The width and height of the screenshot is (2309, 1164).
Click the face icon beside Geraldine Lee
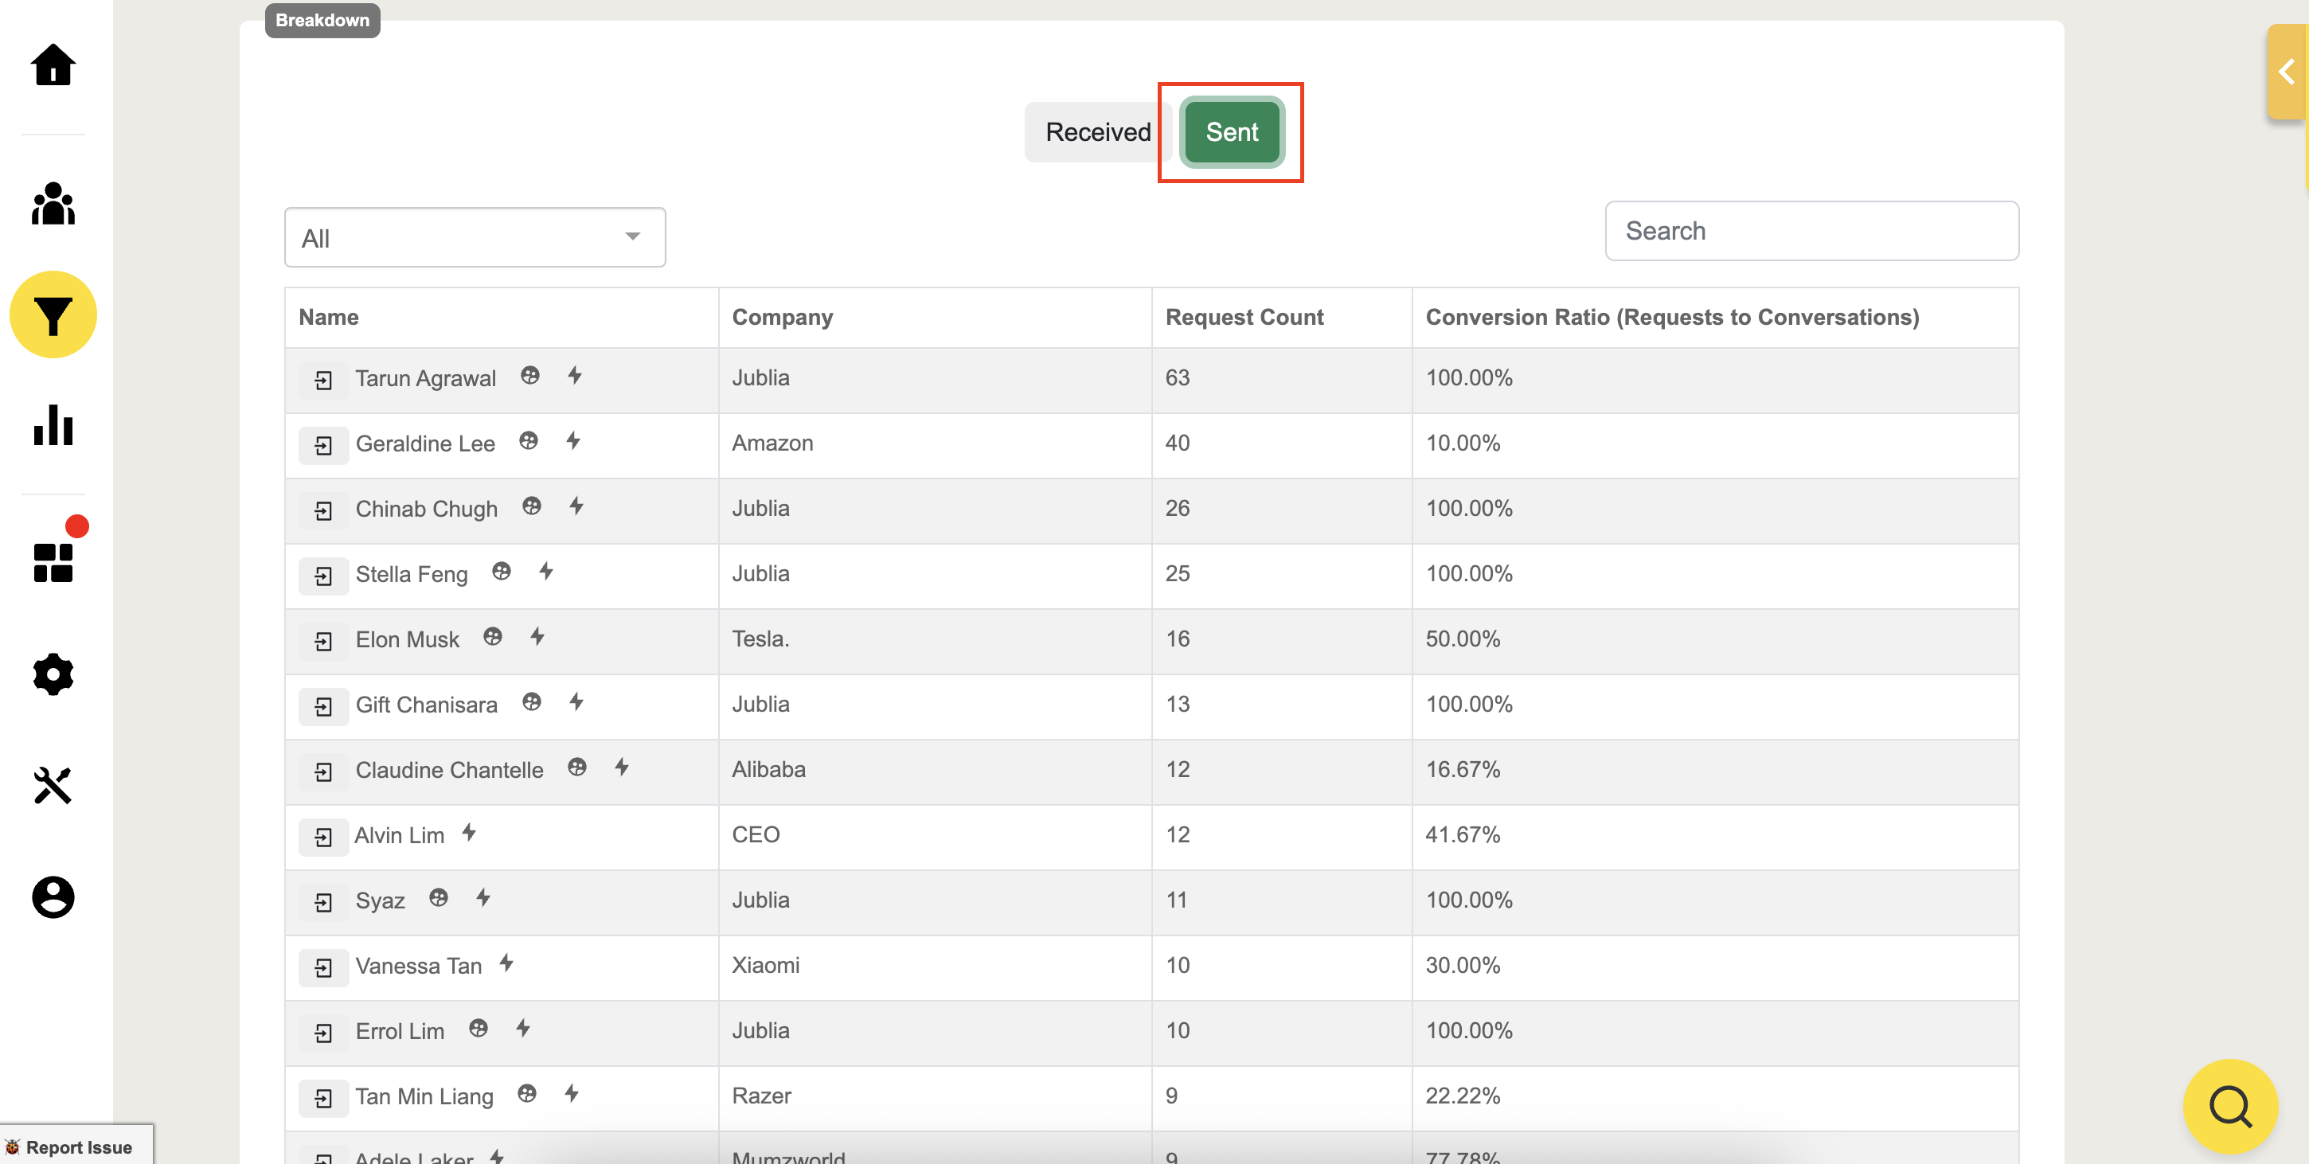click(529, 441)
